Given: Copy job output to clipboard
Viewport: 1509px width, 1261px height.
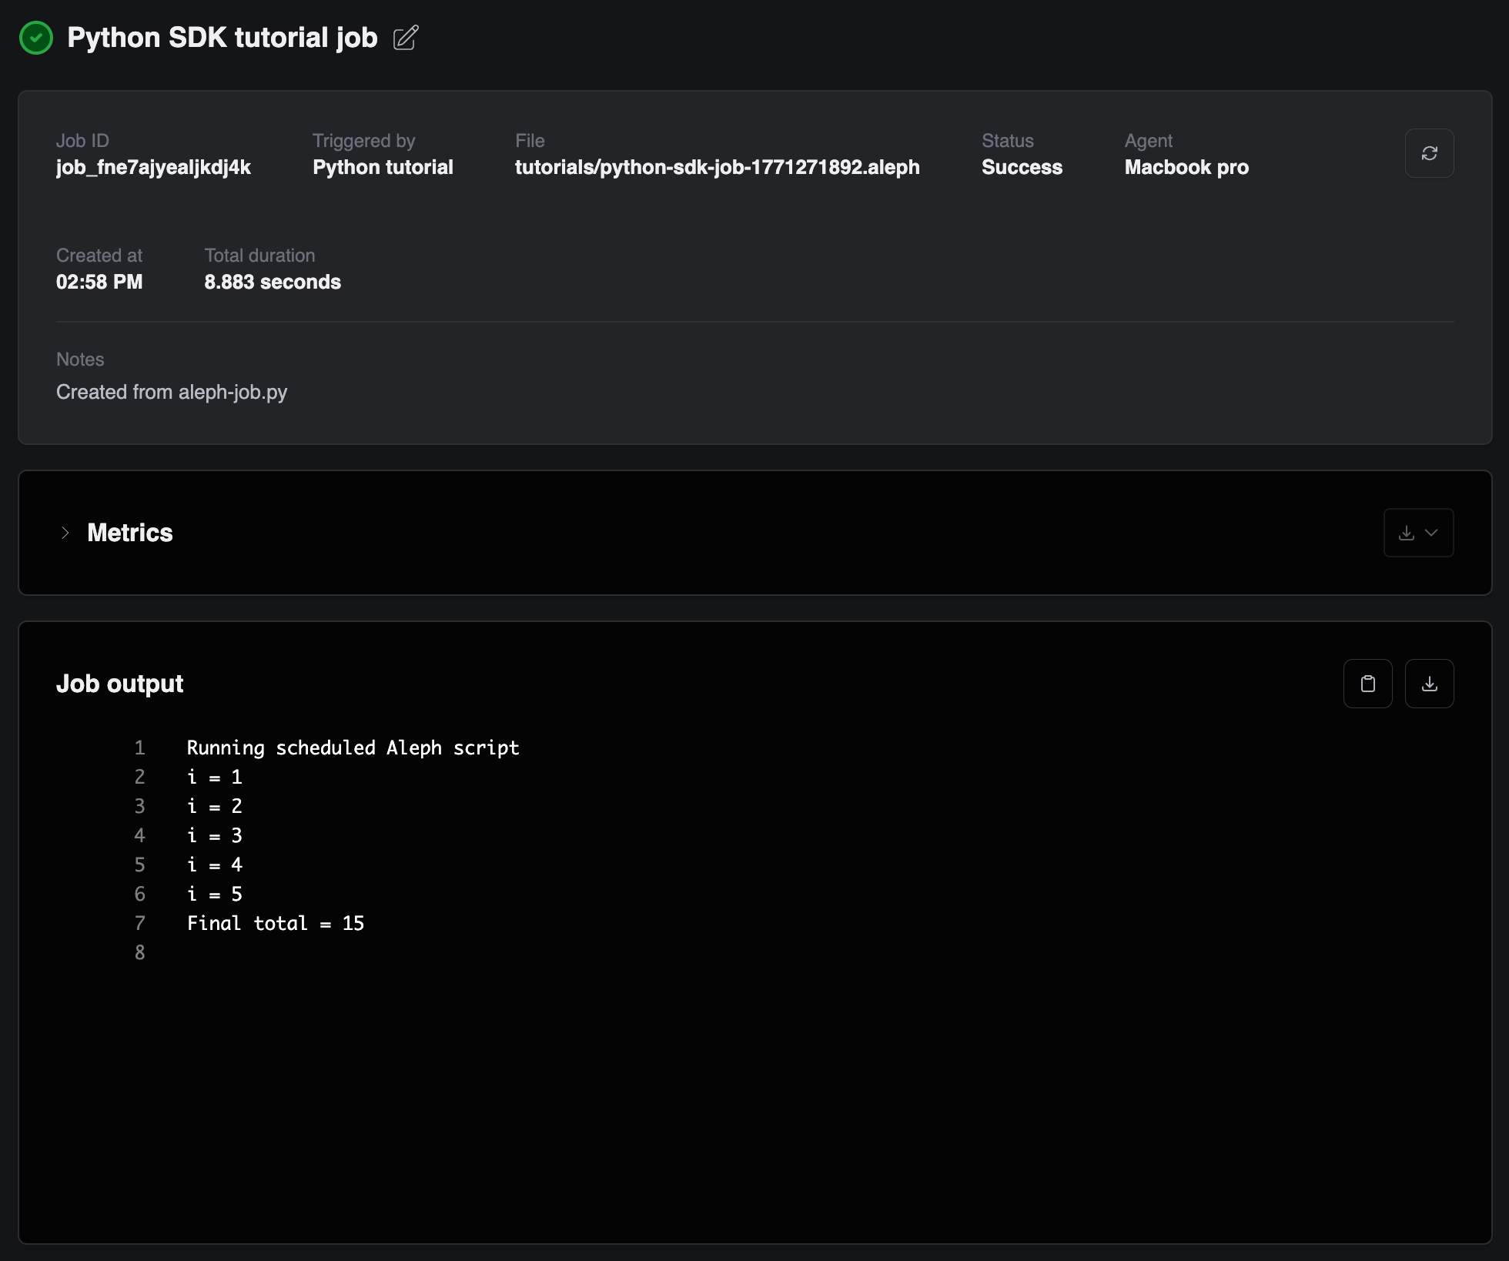Looking at the screenshot, I should point(1367,684).
